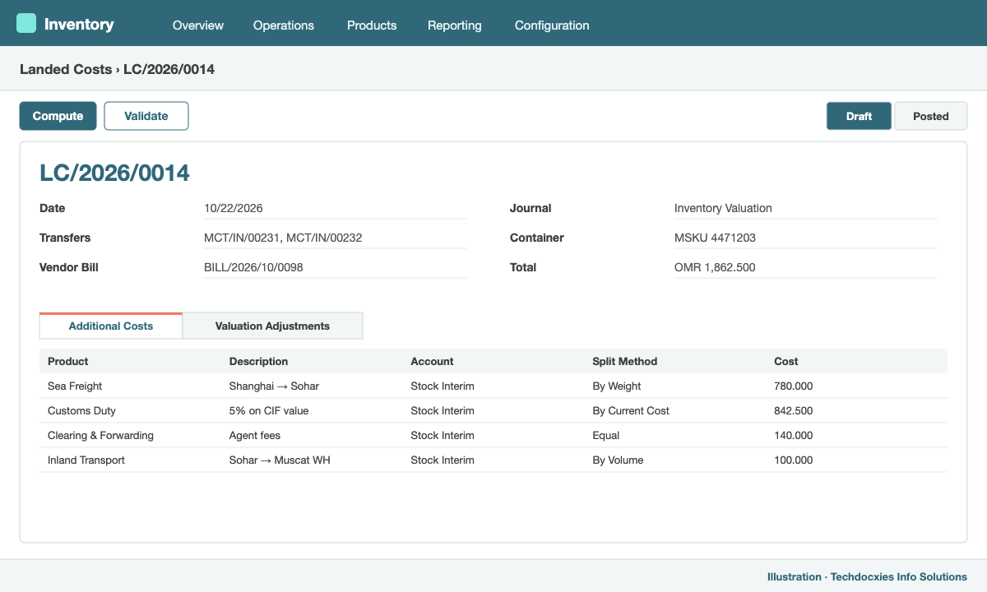Sort by the Account column header

[x=433, y=361]
